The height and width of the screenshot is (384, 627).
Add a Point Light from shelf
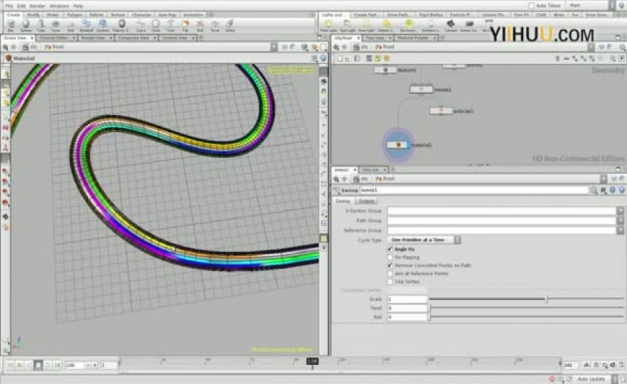[328, 26]
